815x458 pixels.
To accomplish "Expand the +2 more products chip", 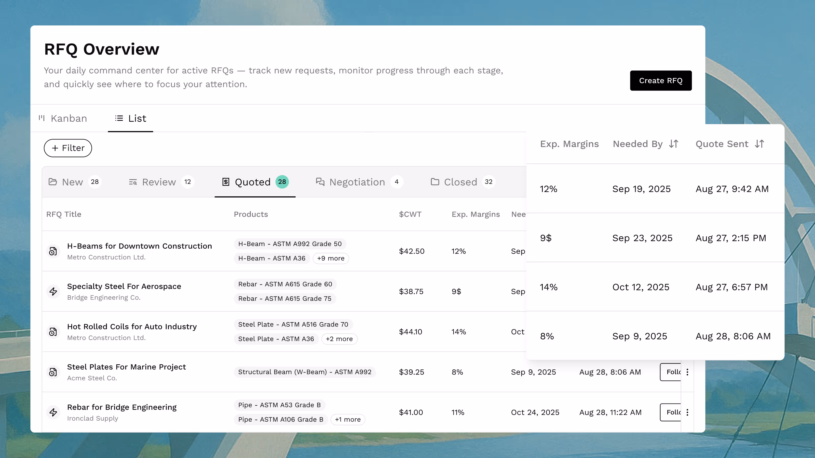I will click(339, 339).
